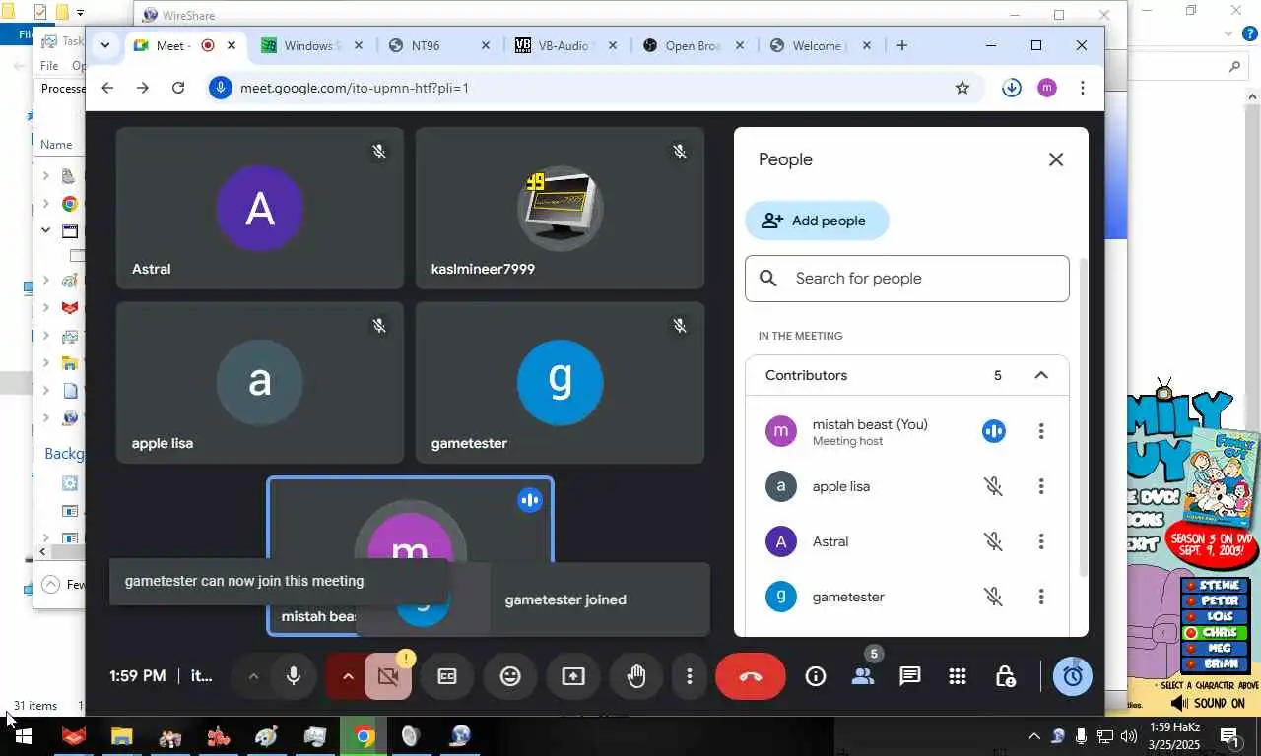Click Fewer details collapse button in Task Manager
This screenshot has height=756, width=1261.
[65, 584]
